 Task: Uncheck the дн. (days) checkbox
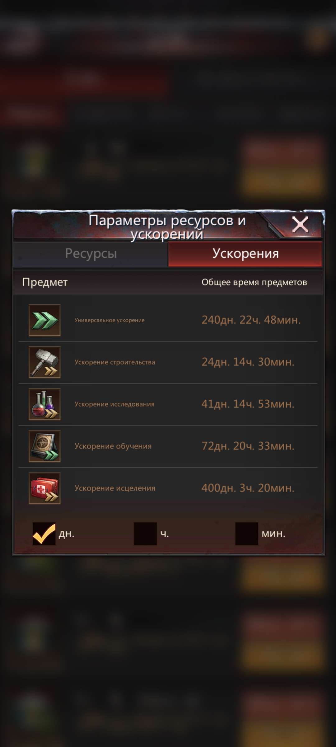coord(44,533)
